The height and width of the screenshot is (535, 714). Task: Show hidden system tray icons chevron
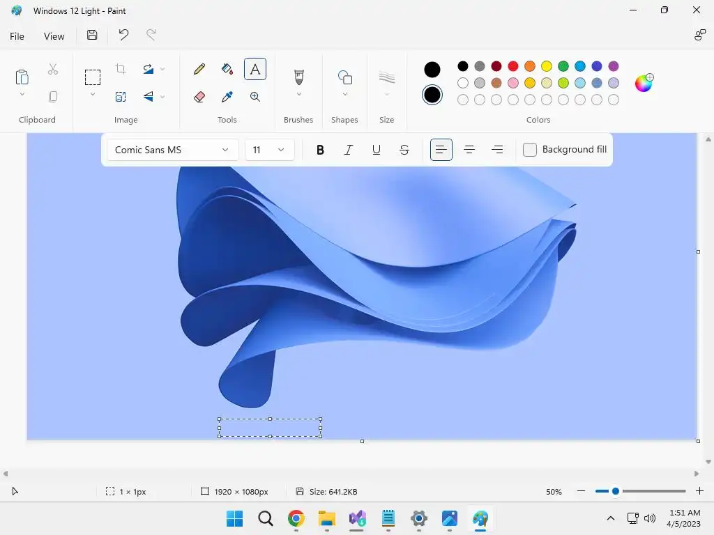point(611,518)
